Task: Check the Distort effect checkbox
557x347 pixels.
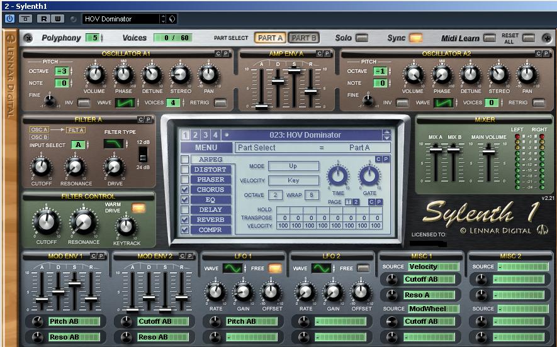Action: pos(184,169)
